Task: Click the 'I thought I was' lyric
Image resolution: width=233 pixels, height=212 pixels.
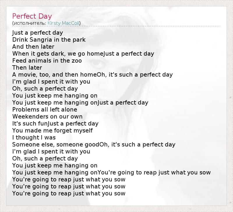Action: [x=34, y=137]
